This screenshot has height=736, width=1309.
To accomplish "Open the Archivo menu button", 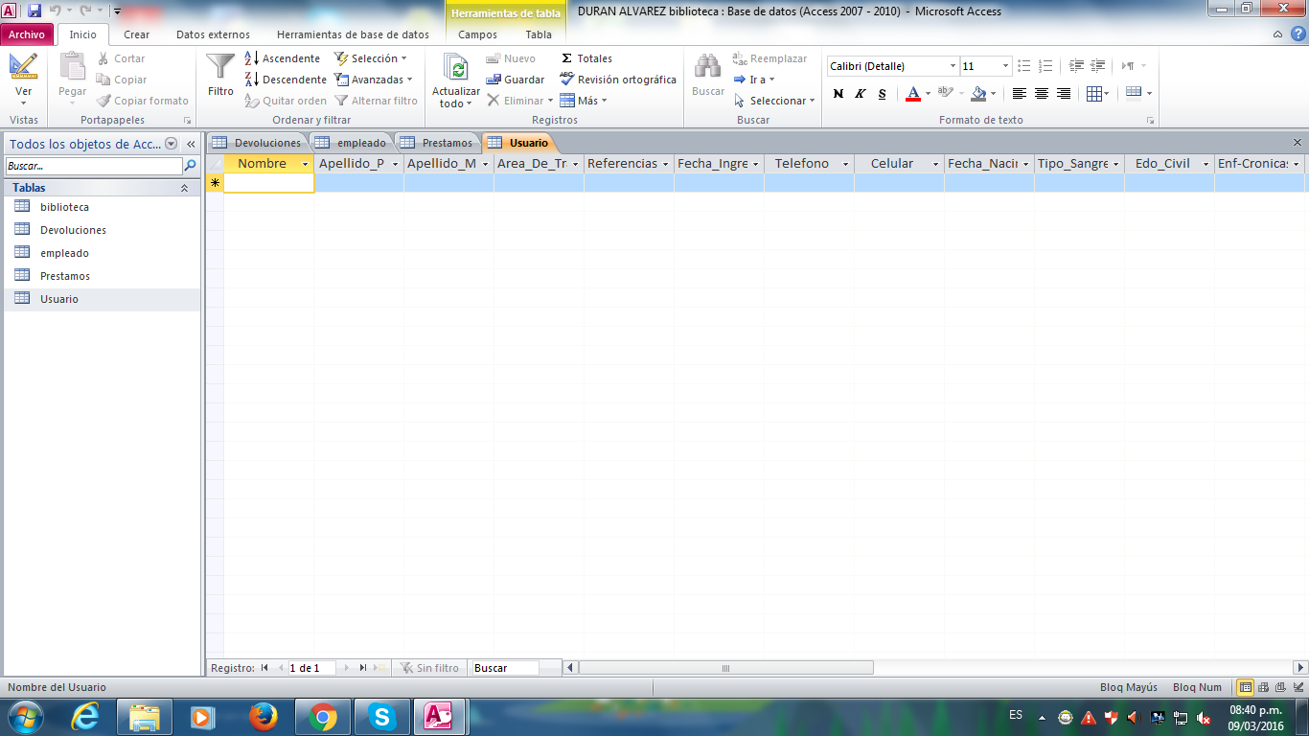I will click(27, 34).
